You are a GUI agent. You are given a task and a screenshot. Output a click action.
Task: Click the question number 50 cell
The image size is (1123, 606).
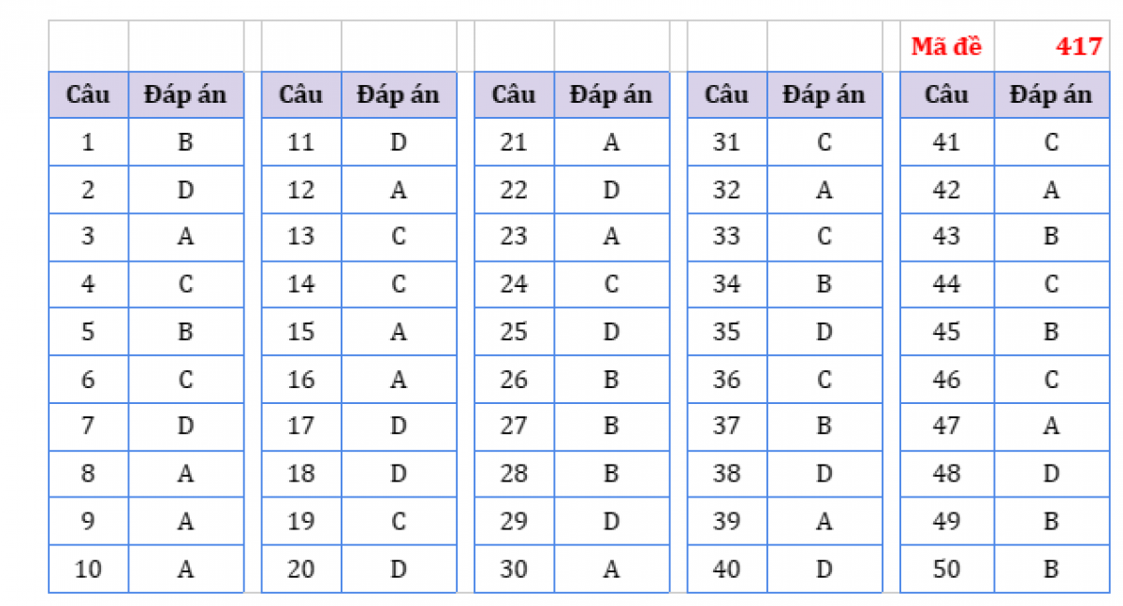[947, 569]
